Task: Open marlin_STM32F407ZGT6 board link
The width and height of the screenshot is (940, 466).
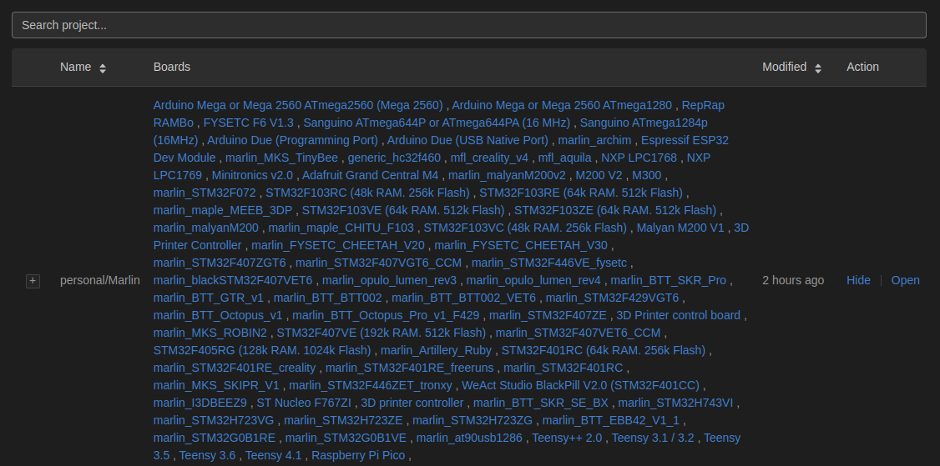Action: [220, 263]
